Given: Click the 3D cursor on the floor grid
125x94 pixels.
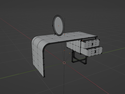Looking at the screenshot, I should point(64,63).
